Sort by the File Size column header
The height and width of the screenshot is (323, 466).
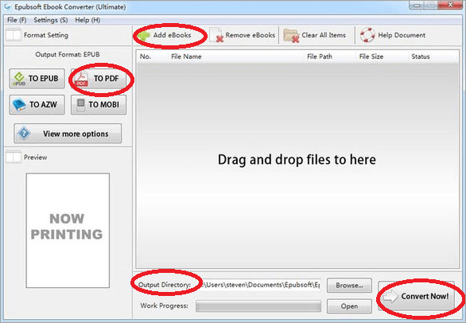tap(371, 56)
